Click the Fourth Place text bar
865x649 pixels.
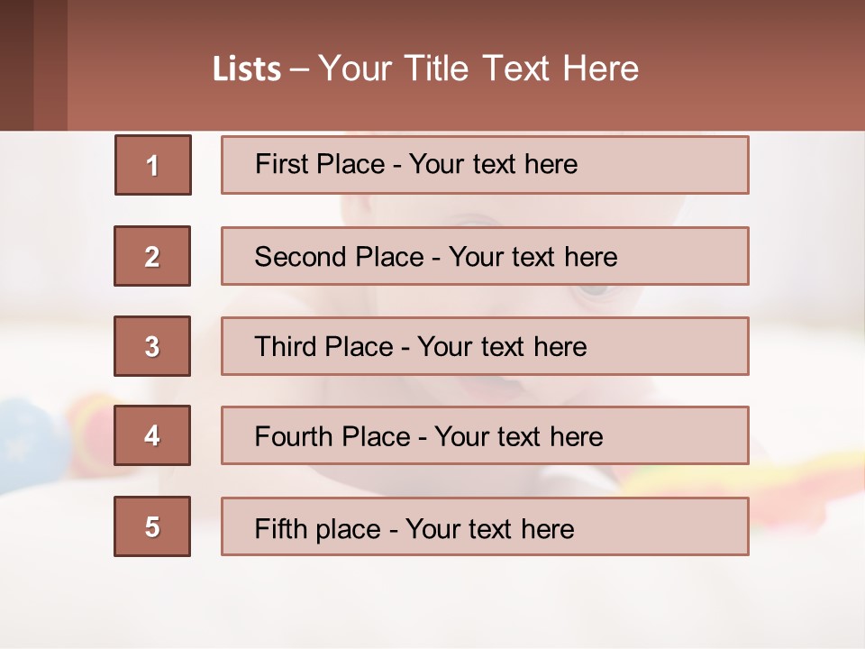(x=485, y=436)
